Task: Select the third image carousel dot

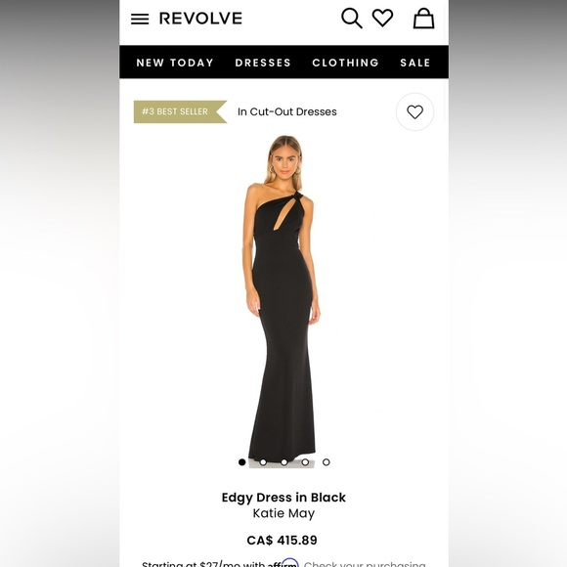Action: click(283, 462)
